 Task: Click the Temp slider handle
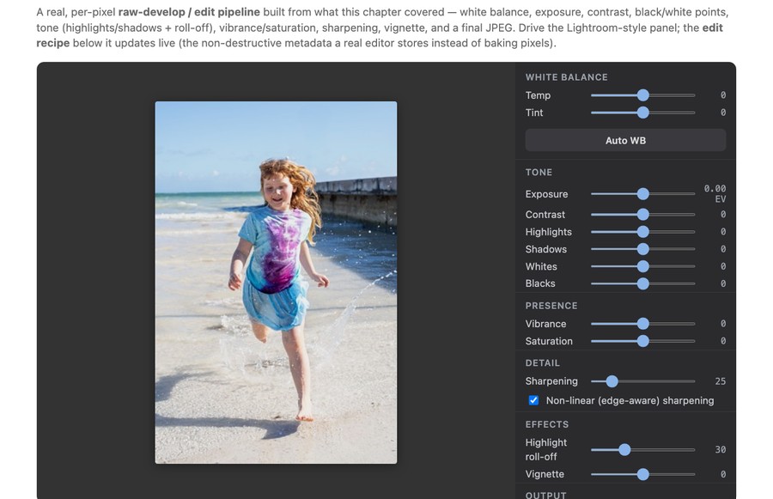642,95
